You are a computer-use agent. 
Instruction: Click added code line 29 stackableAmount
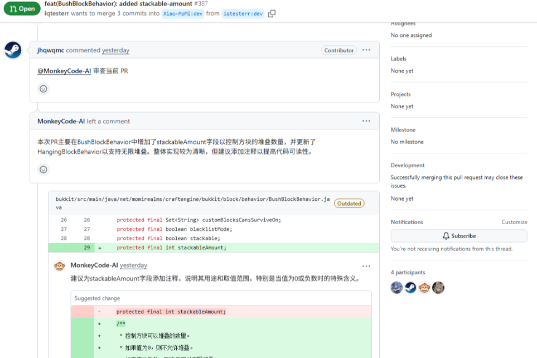tap(214, 248)
